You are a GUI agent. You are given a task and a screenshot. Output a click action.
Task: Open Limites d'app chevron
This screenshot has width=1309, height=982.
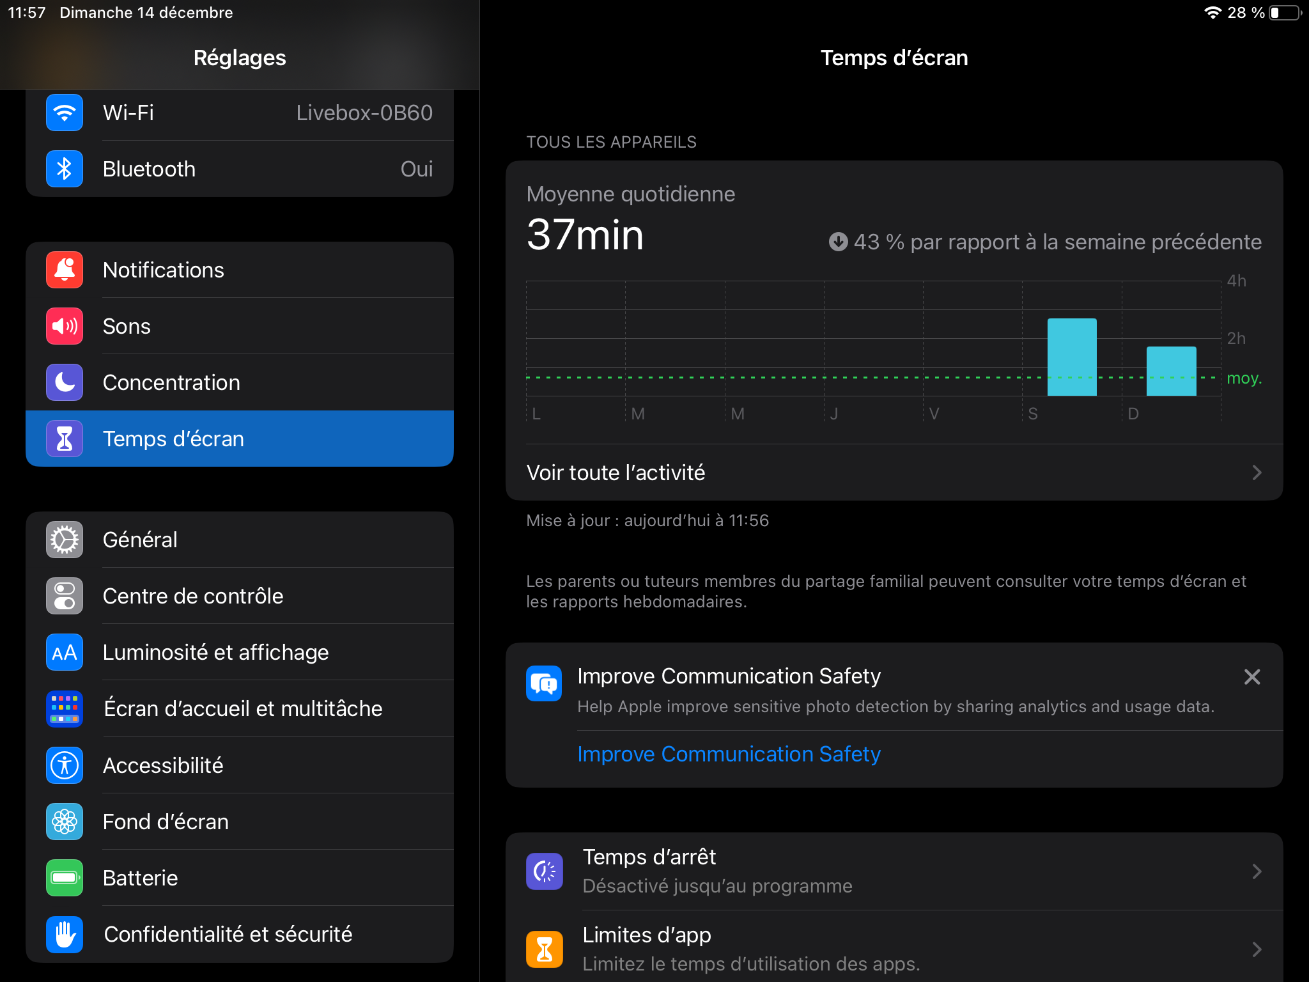[1257, 949]
